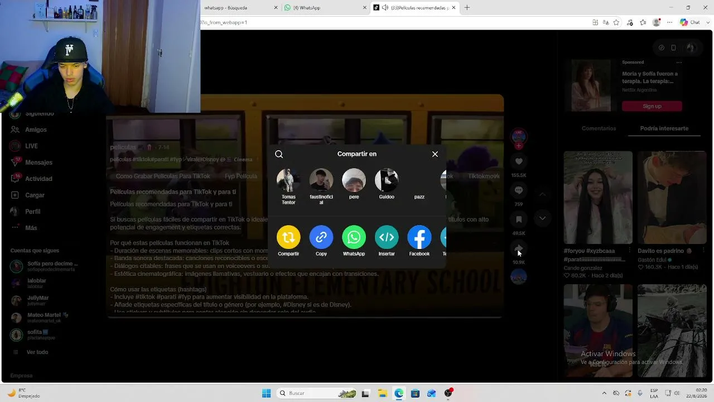This screenshot has height=402, width=714.
Task: Click the share arrow icon
Action: click(519, 248)
